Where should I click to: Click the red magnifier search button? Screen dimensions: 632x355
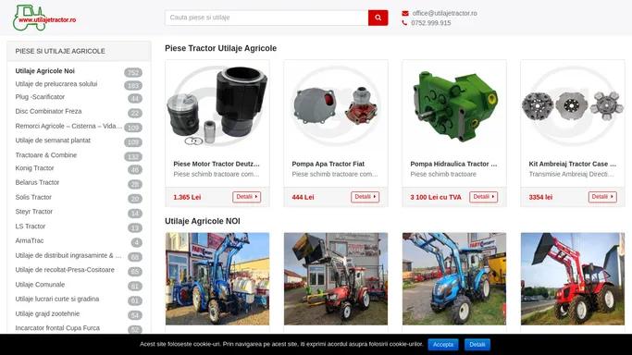(378, 18)
